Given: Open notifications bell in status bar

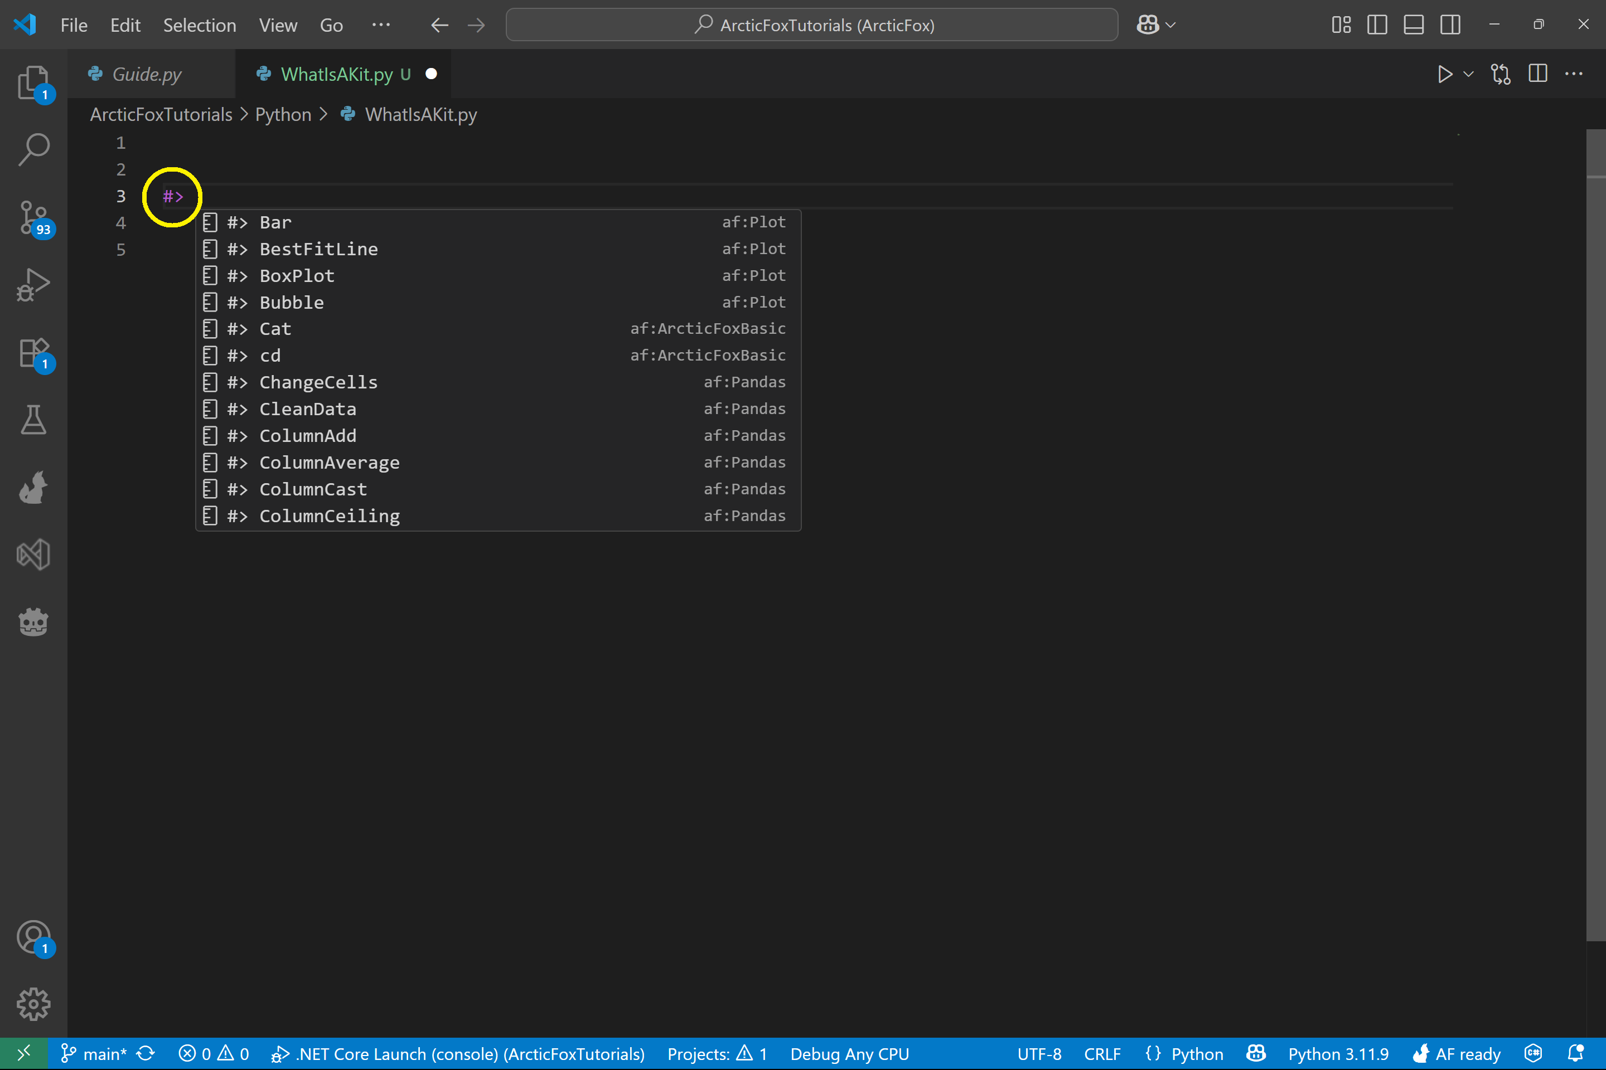Looking at the screenshot, I should [1575, 1054].
